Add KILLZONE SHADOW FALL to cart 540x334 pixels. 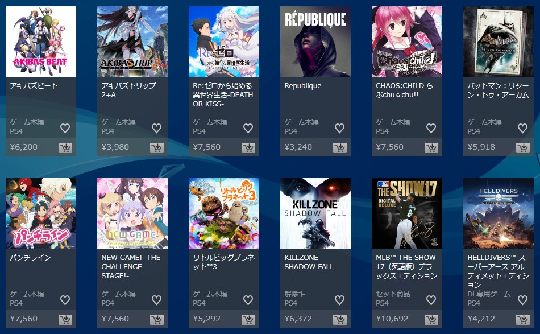[339, 320]
